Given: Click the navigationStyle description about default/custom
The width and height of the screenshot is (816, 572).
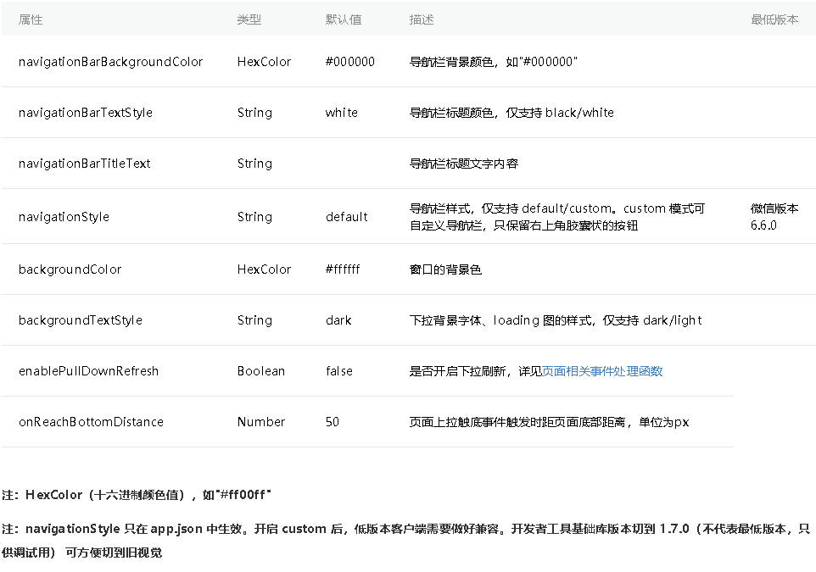Looking at the screenshot, I should point(556,217).
